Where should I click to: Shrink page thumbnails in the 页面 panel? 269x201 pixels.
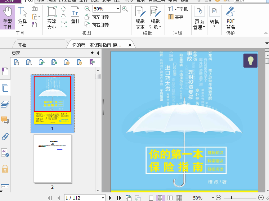pos(29,62)
